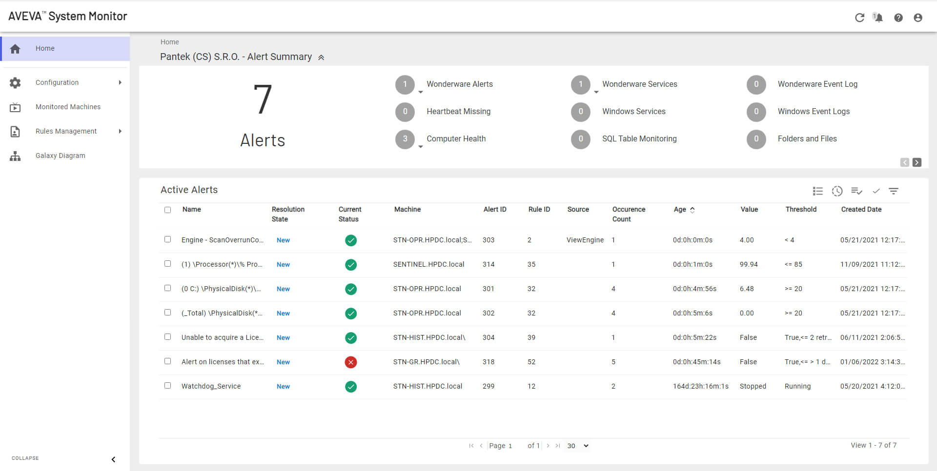937x471 pixels.
Task: Open Rules Management in the sidebar
Action: tap(66, 132)
